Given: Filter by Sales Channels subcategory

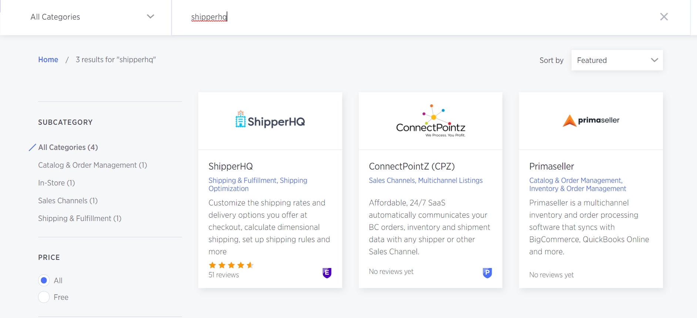Looking at the screenshot, I should click(x=68, y=201).
